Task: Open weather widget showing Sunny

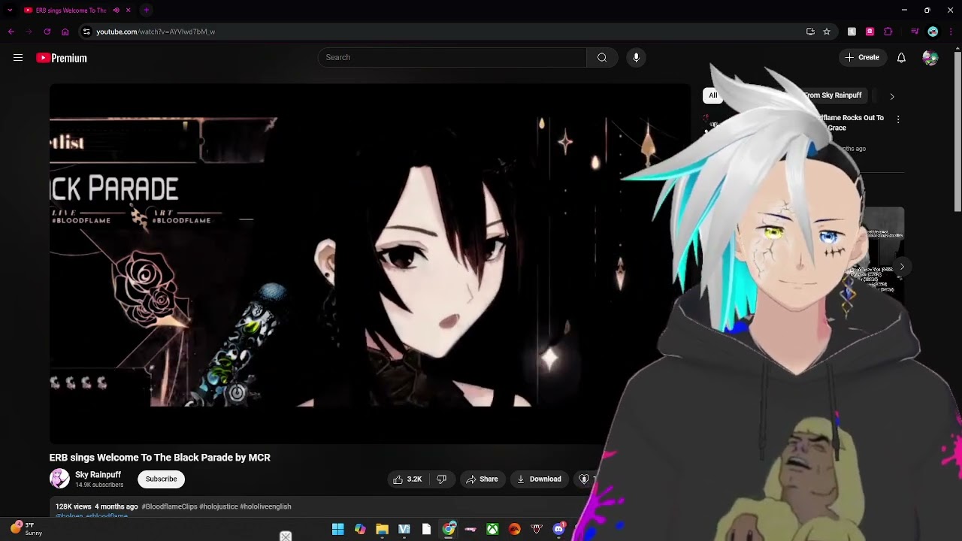Action: click(26, 529)
